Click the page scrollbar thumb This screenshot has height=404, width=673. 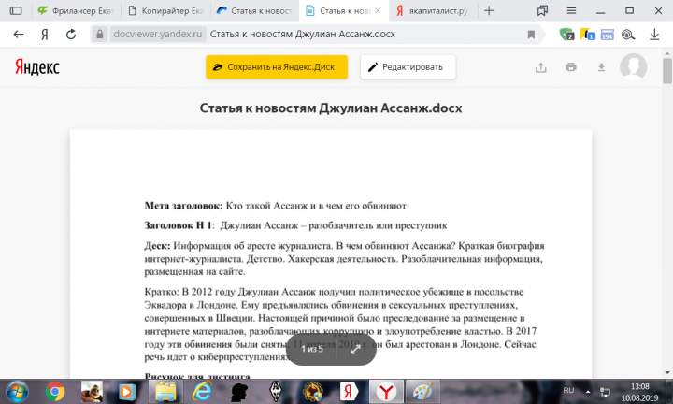667,70
